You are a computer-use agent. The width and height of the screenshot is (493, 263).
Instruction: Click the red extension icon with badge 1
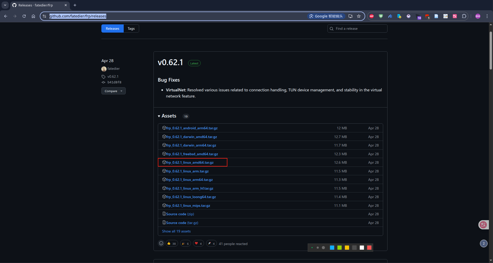(427, 16)
